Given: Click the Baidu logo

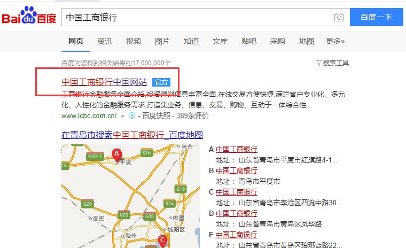Looking at the screenshot, I should [x=29, y=15].
